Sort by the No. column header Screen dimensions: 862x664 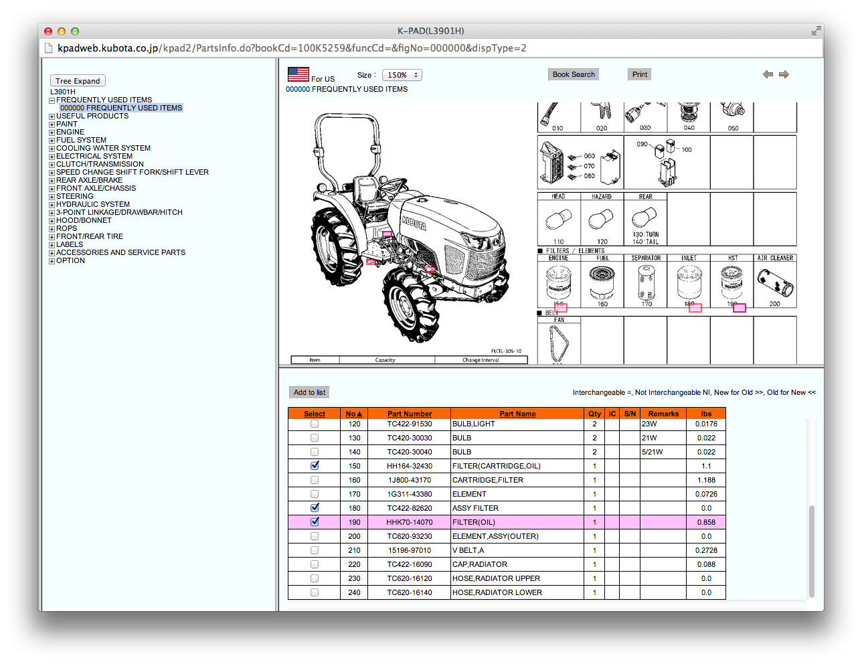coord(354,414)
